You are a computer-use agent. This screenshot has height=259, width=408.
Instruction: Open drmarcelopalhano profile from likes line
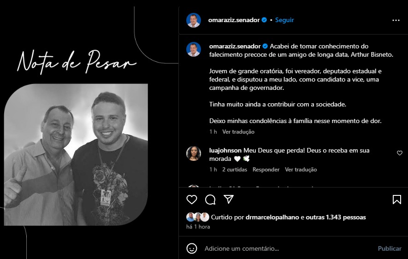[272, 217]
